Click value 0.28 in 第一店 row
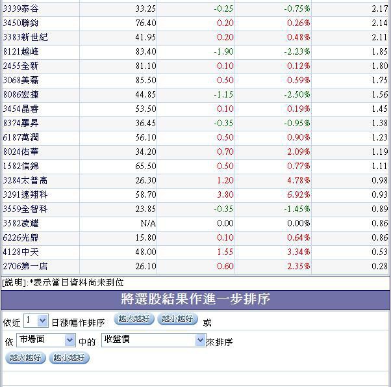 click(x=380, y=266)
